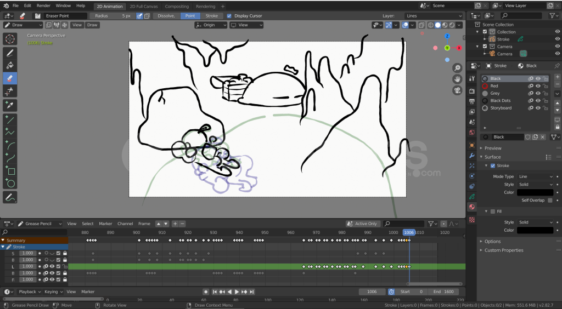Select the Box shape tool
Viewport: 562px width, 309px height.
click(10, 171)
